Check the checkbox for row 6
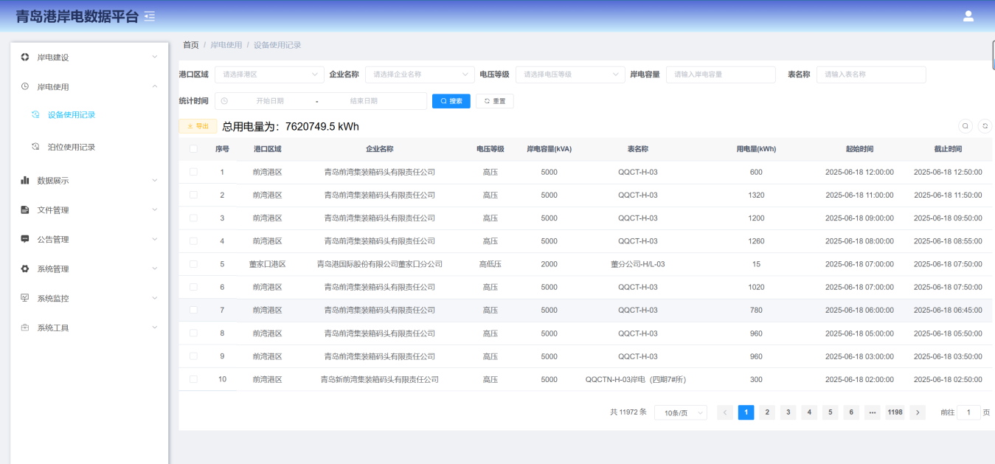Image resolution: width=995 pixels, height=464 pixels. coord(193,287)
